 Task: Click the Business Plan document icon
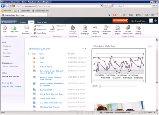click(34, 90)
